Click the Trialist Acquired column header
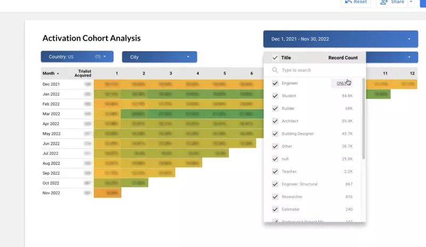426x247 pixels. click(x=83, y=73)
